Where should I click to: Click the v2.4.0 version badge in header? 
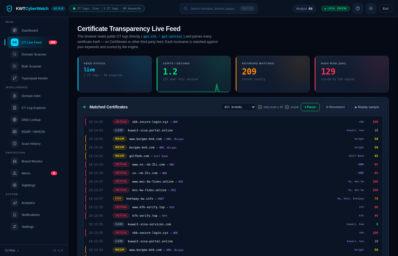58,9
